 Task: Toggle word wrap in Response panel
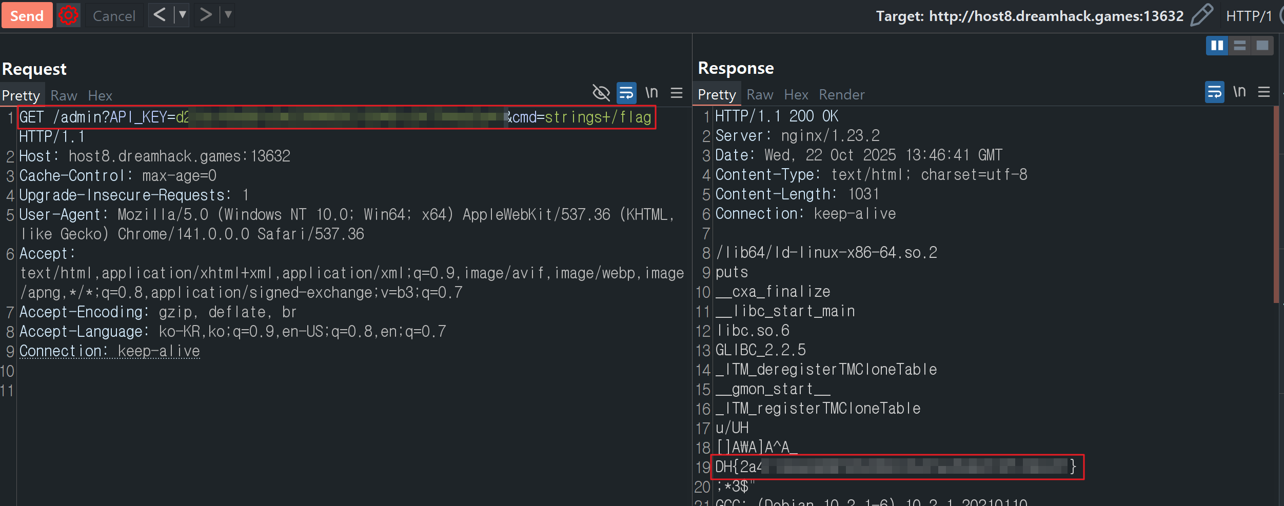coord(1214,92)
